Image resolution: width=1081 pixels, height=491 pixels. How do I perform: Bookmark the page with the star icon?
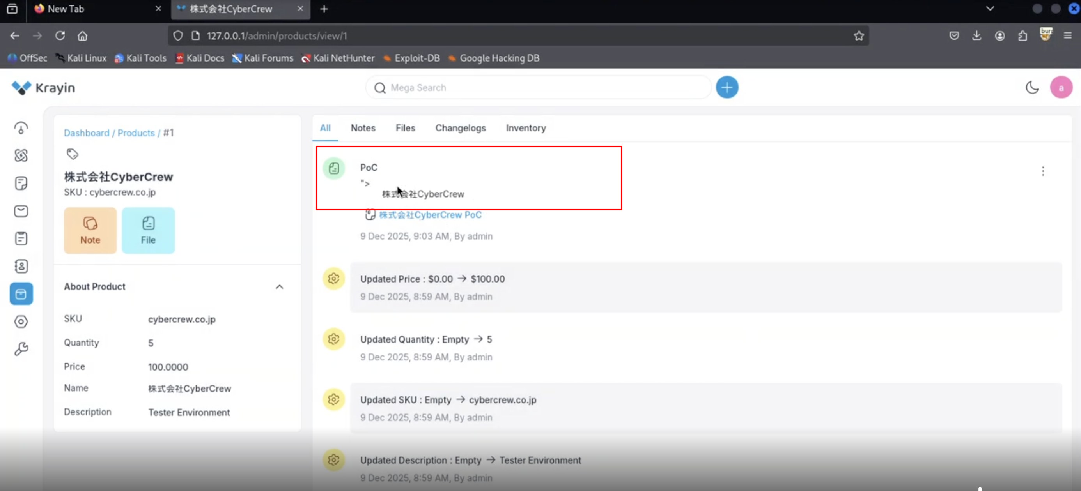pyautogui.click(x=859, y=35)
